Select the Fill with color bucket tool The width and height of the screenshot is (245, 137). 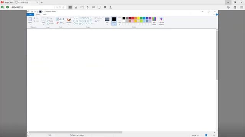[60, 19]
